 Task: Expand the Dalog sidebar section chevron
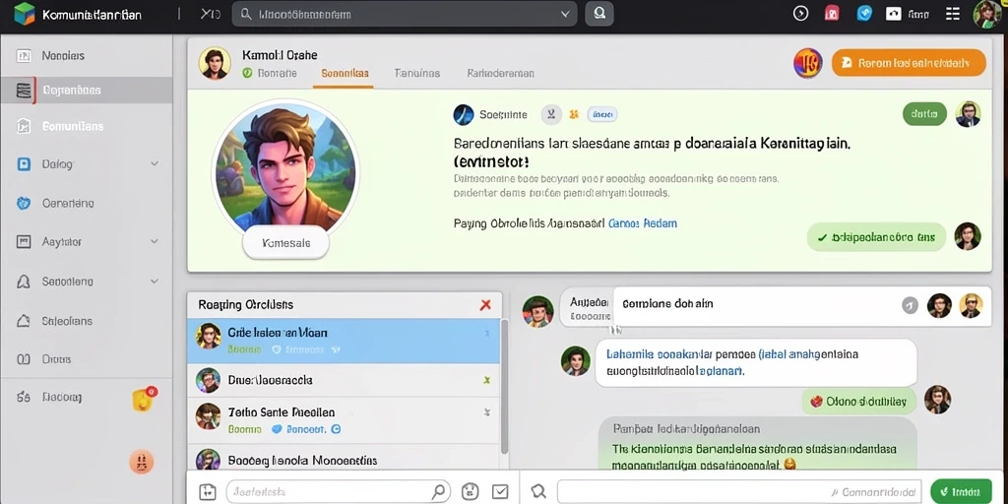tap(155, 164)
